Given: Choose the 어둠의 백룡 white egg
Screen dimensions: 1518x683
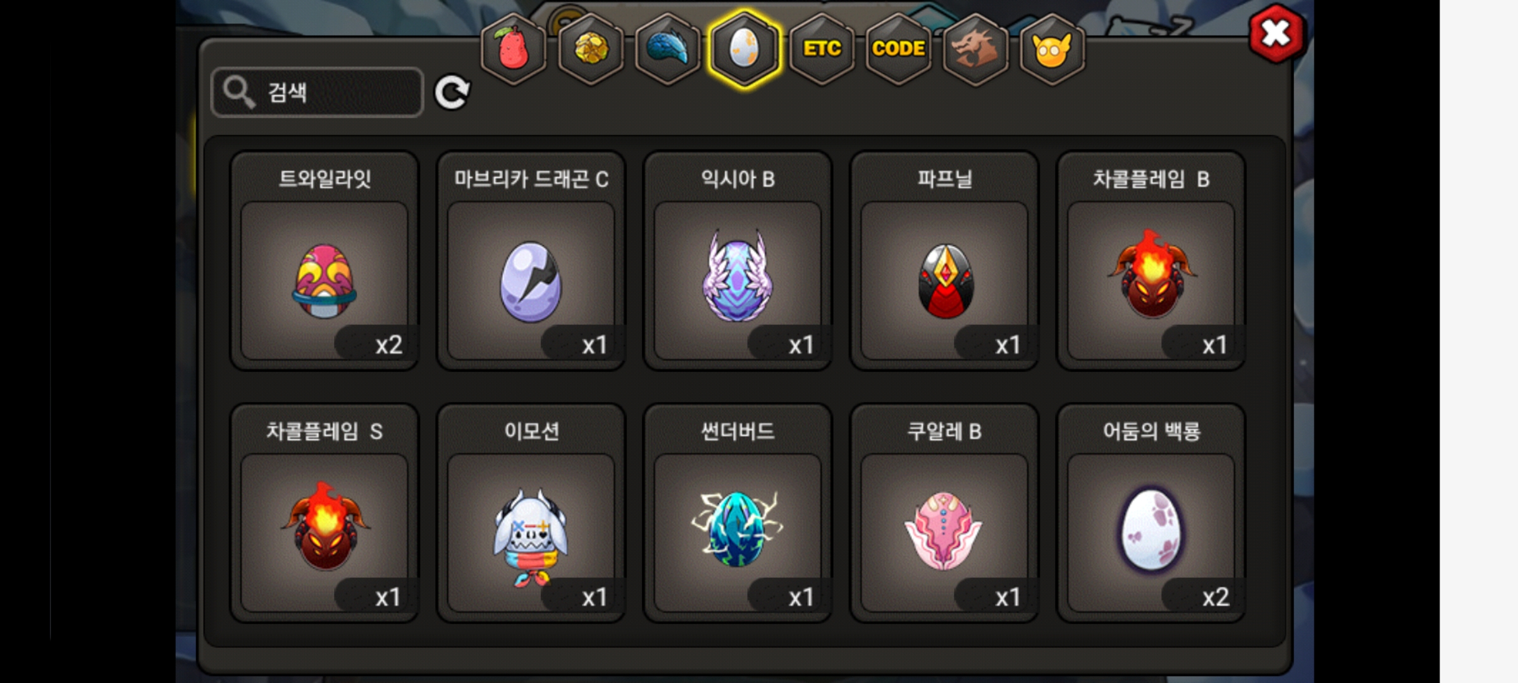Looking at the screenshot, I should (x=1151, y=513).
